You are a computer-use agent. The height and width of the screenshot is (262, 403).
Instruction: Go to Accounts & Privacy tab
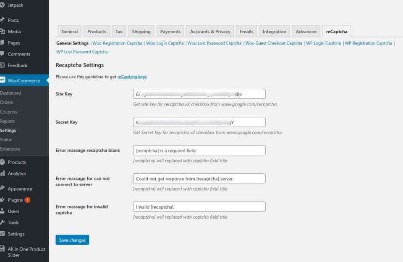click(210, 32)
